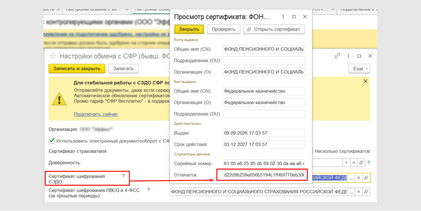Click Открыть сертификат button
Screen dimensions: 421x211
click(x=274, y=29)
